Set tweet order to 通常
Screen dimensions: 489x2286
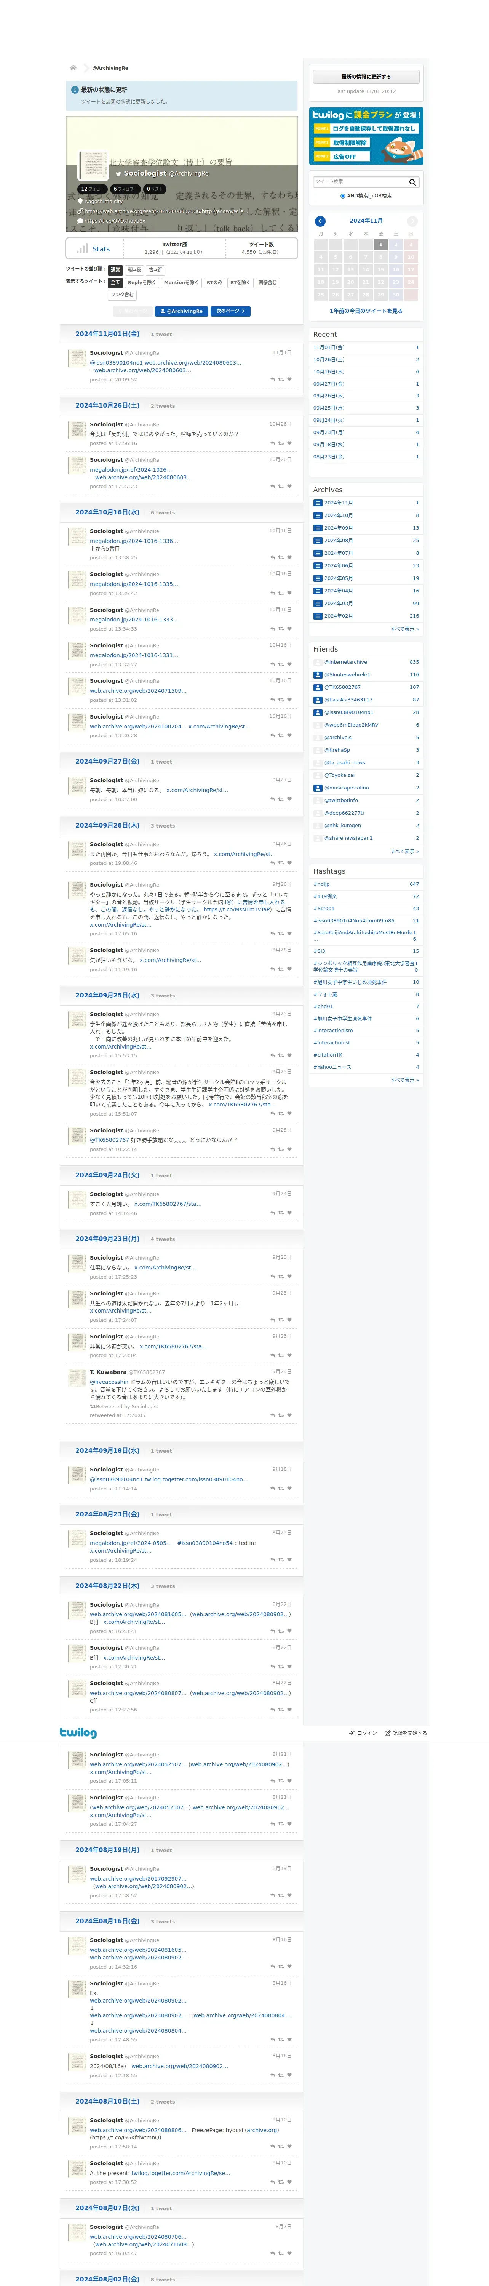[115, 270]
